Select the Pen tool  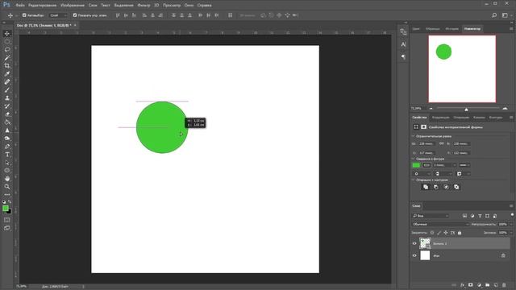(7, 147)
